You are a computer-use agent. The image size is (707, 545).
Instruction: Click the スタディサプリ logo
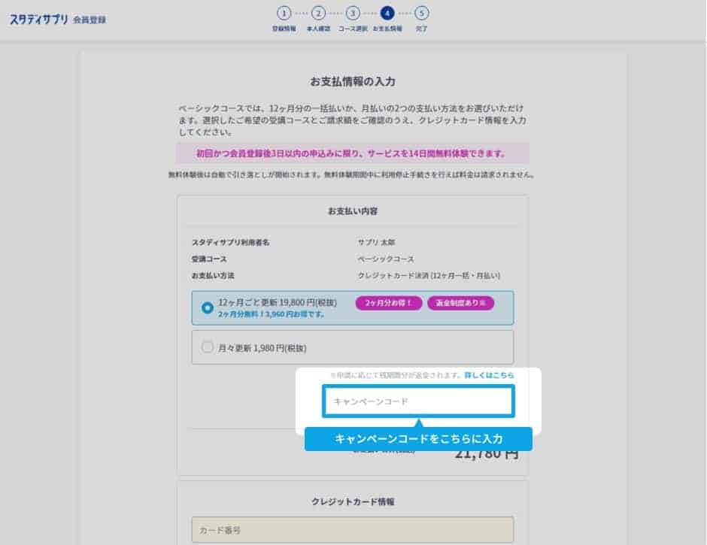(x=39, y=19)
